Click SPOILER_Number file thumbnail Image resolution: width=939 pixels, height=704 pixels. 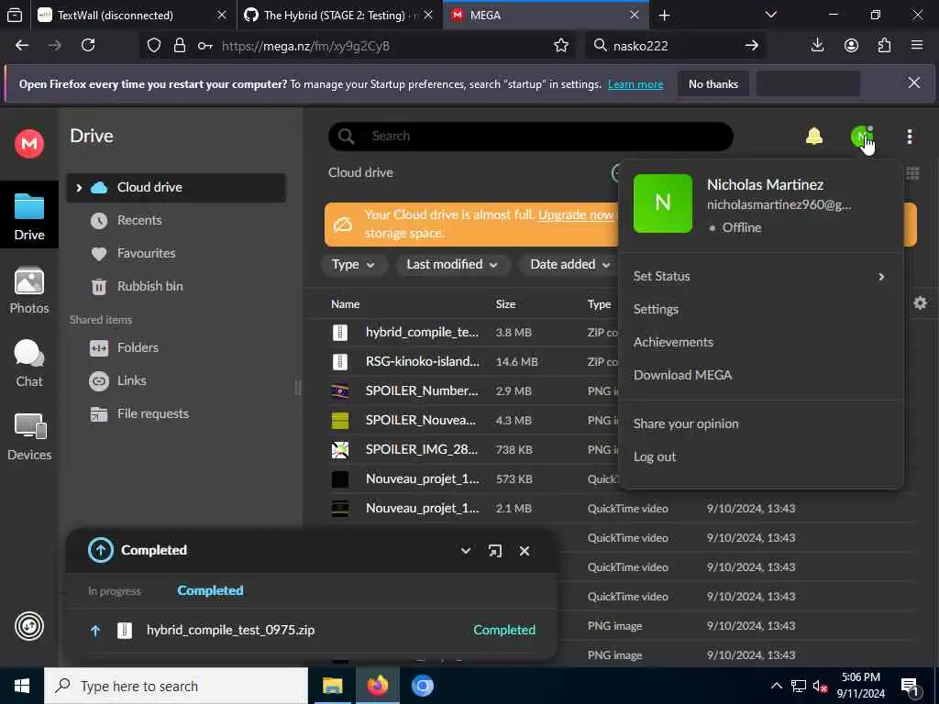click(x=339, y=390)
